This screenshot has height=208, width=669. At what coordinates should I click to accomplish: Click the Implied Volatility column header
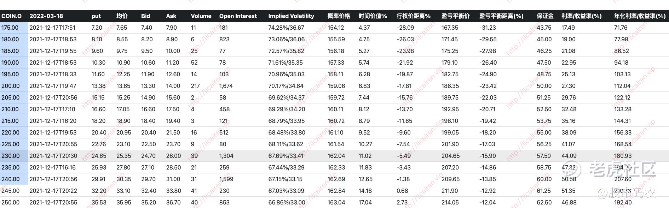point(291,16)
